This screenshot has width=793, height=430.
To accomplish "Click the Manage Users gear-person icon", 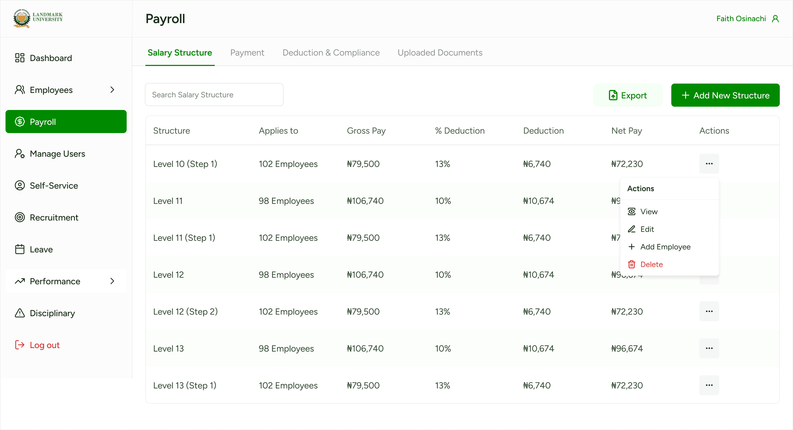I will (x=20, y=153).
